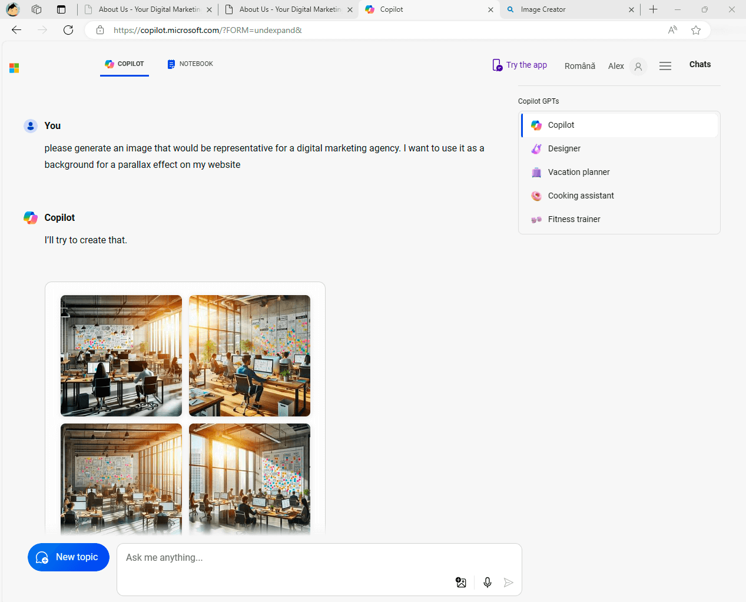
Task: Click the "I'll try to create that." text
Action: [86, 240]
